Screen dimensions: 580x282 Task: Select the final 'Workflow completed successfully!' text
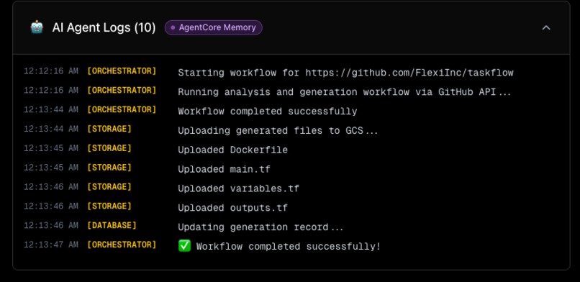pos(289,246)
